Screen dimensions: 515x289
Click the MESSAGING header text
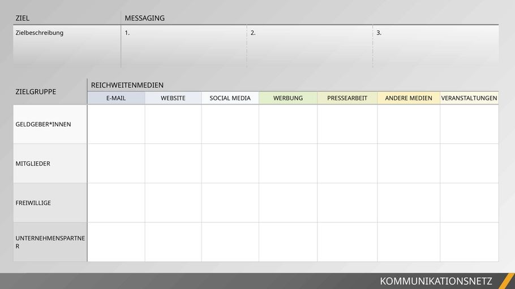[144, 19]
